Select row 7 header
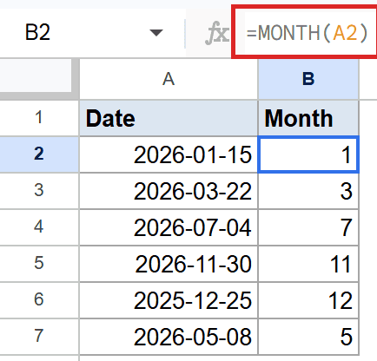The width and height of the screenshot is (377, 361). pos(39,336)
